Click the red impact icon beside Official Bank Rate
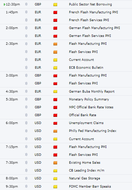Image resolution: width=132 pixels, height=190 pixels. coord(55,115)
